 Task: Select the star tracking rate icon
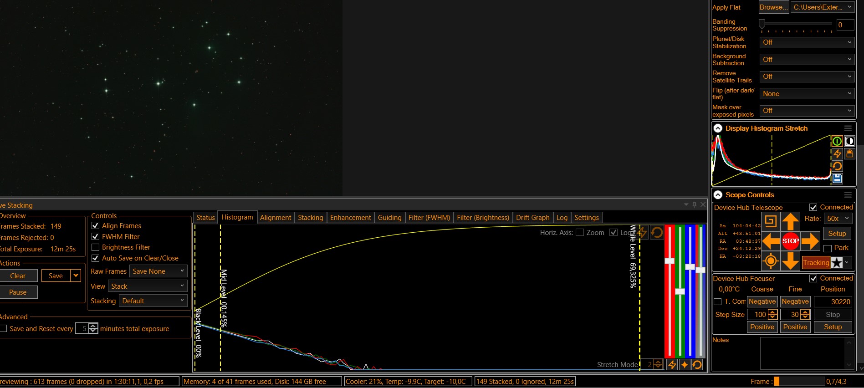pos(837,263)
